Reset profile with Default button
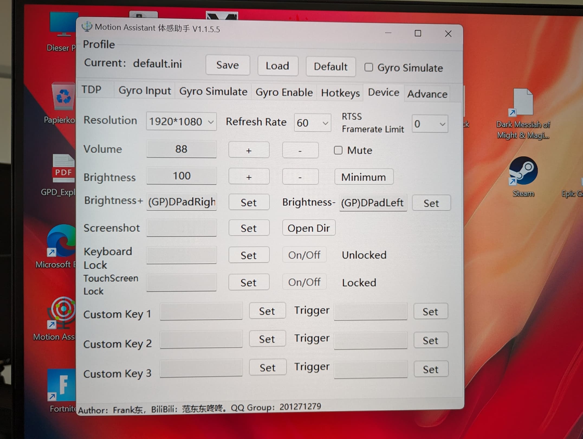 pyautogui.click(x=331, y=67)
